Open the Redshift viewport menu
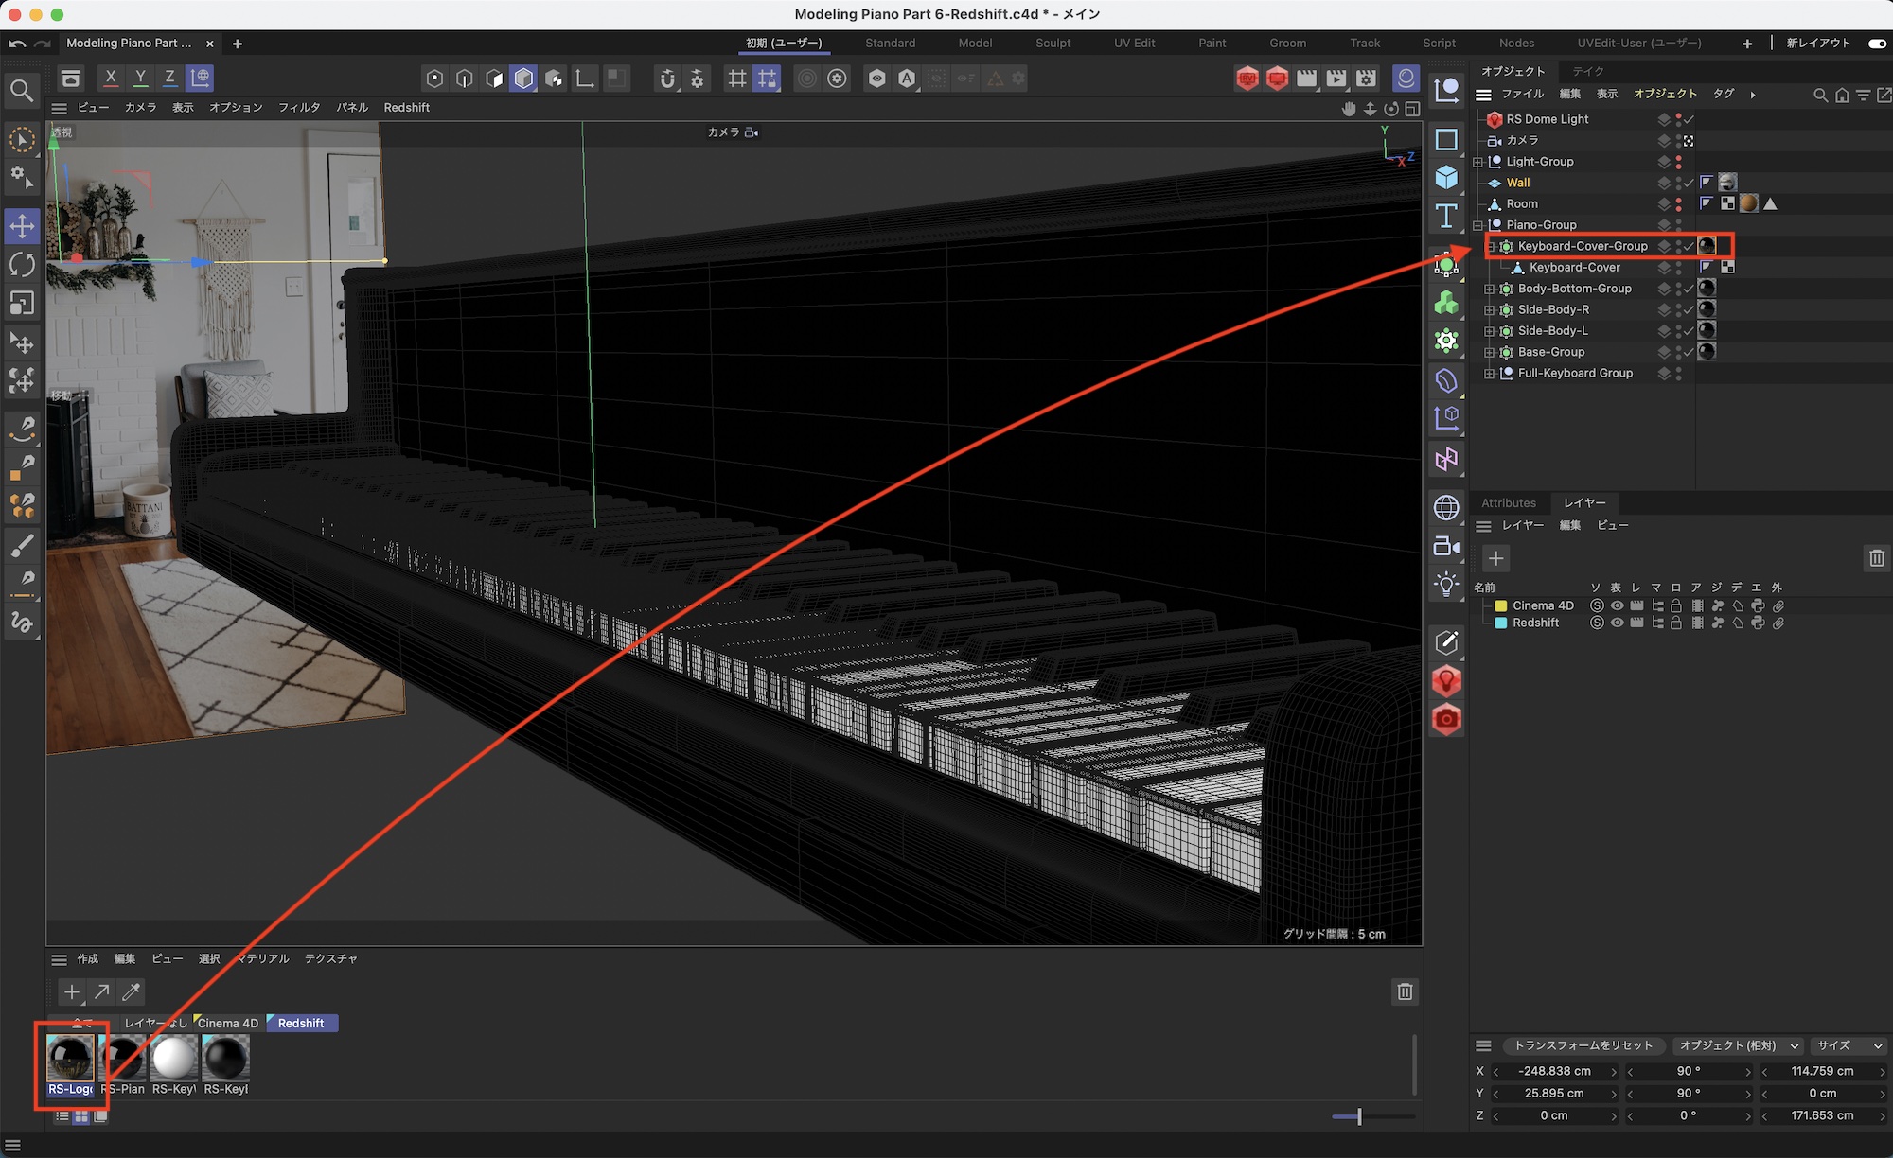The height and width of the screenshot is (1158, 1893). 406,108
